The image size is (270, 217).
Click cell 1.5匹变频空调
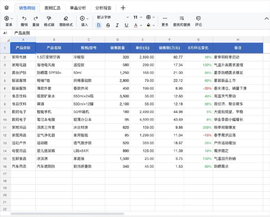pos(54,57)
